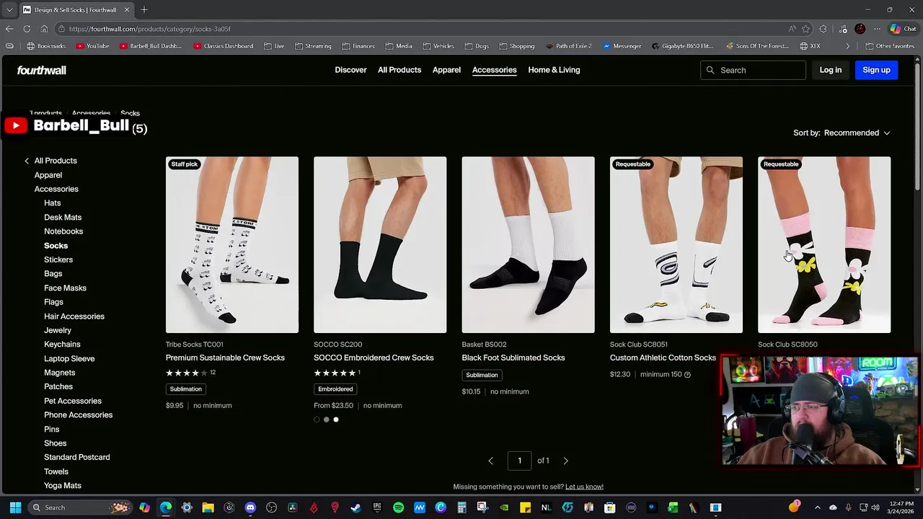
Task: Select the gray color swatch for SOCCO socks
Action: (x=326, y=420)
